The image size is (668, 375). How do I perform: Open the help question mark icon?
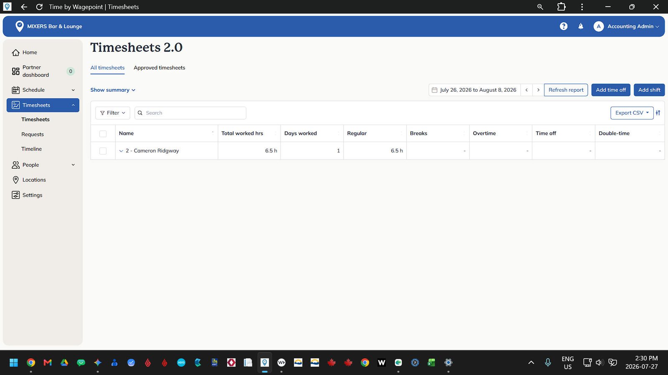tap(564, 26)
